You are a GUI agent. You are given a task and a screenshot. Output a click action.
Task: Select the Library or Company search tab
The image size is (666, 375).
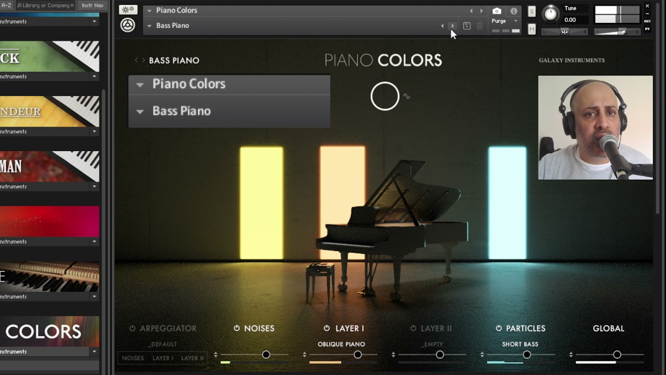[x=46, y=5]
